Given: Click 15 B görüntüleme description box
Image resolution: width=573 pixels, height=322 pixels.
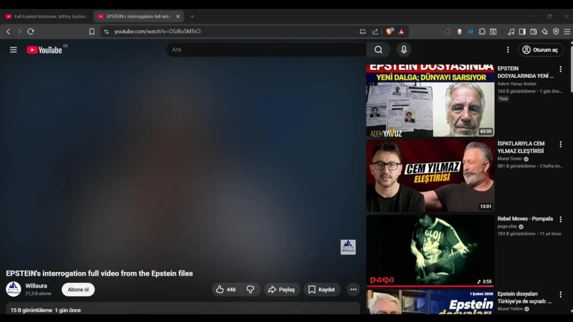Looking at the screenshot, I should tap(183, 309).
